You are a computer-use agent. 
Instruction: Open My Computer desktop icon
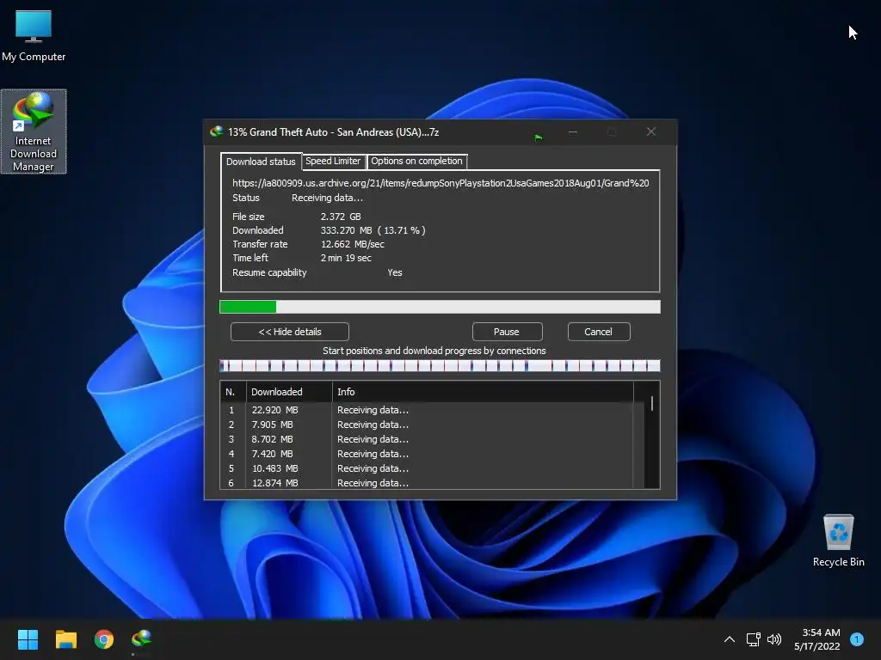point(34,35)
